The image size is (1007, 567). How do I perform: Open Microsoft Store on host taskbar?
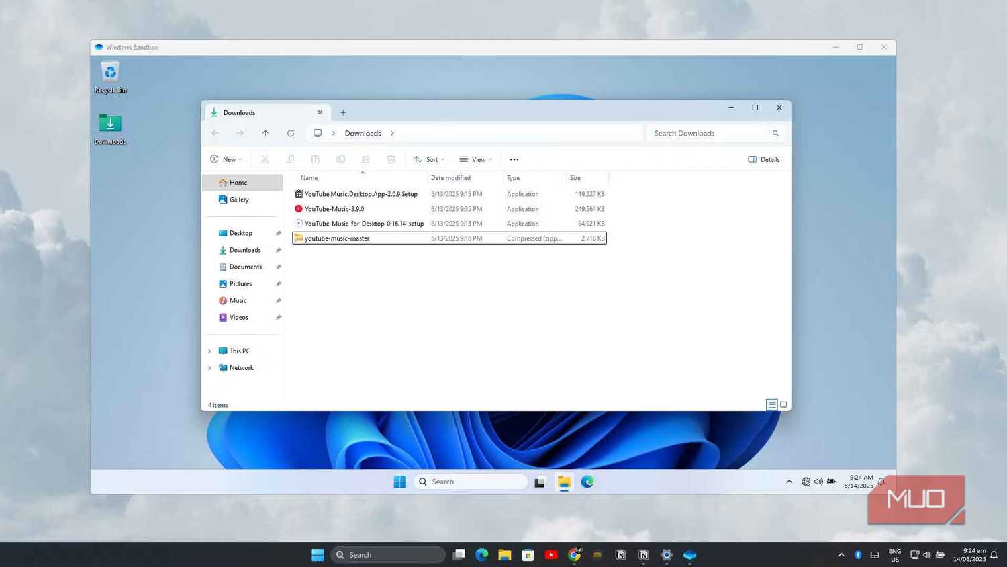tap(528, 555)
